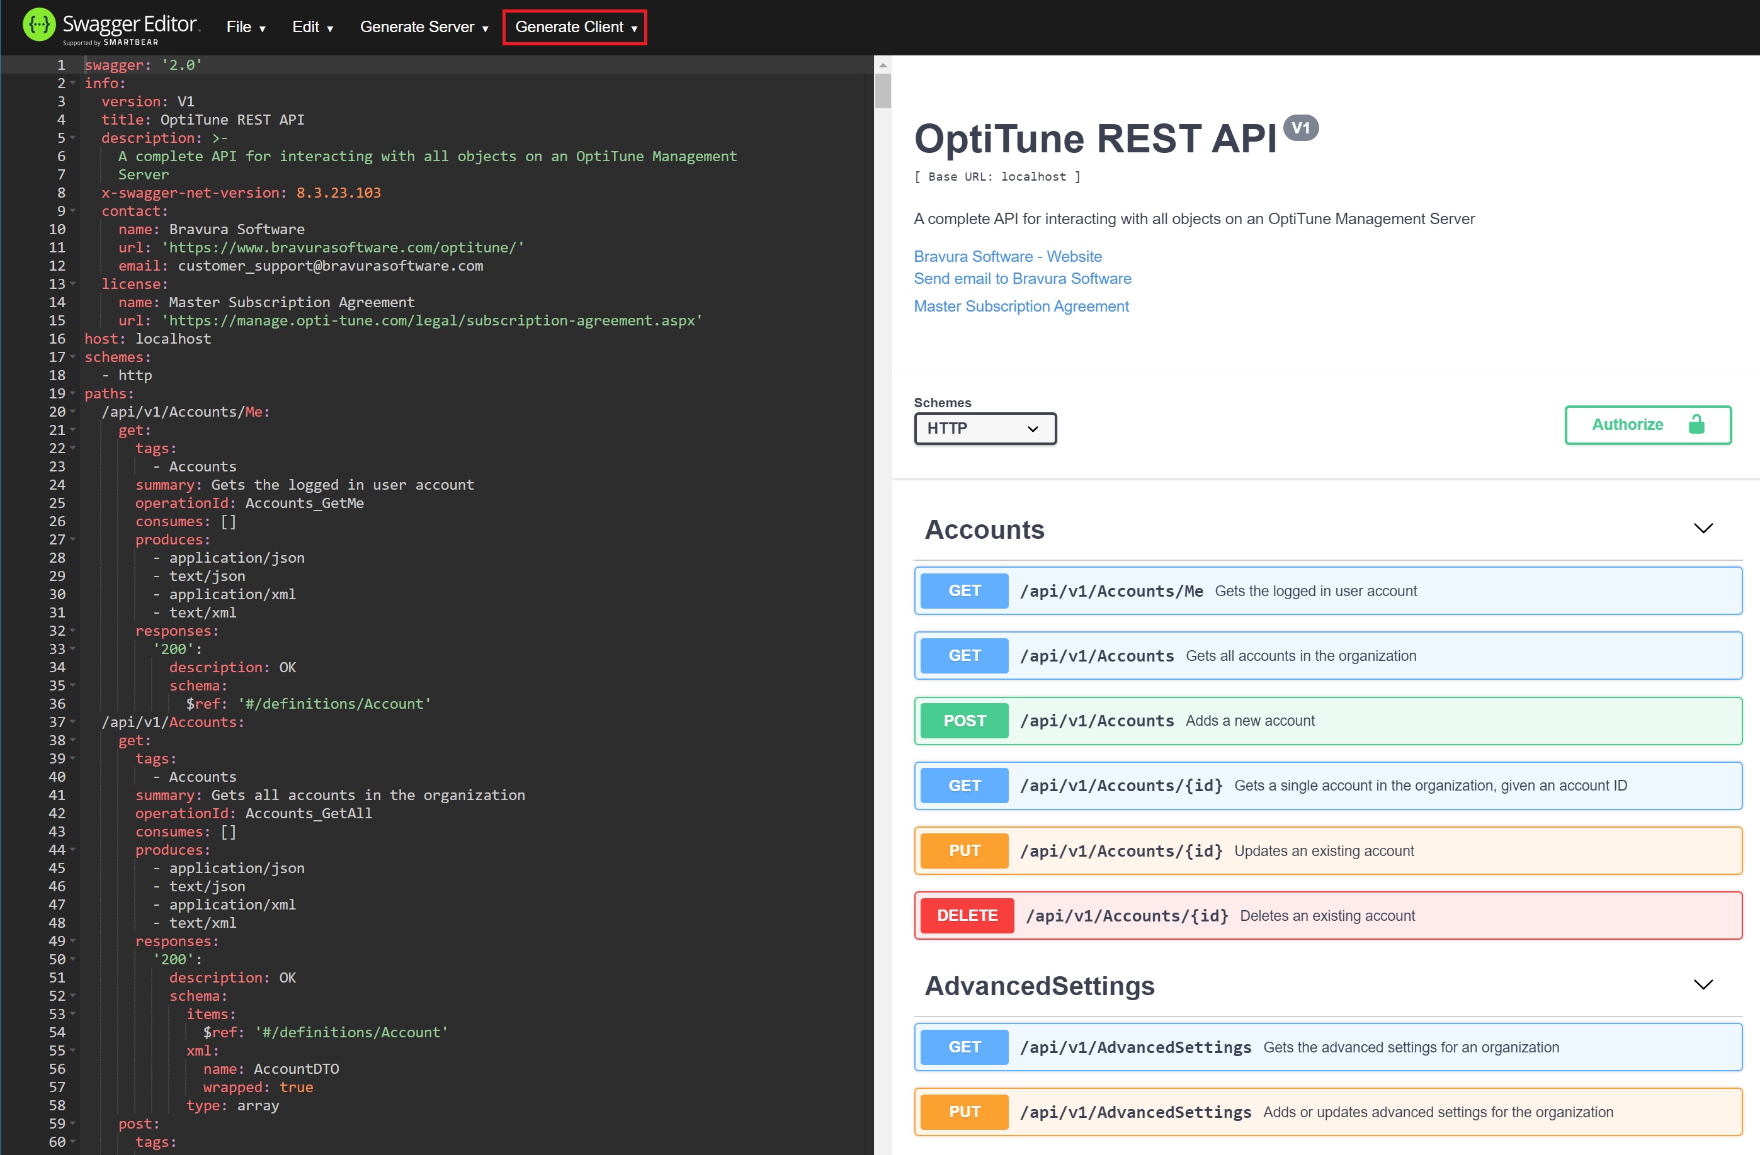The height and width of the screenshot is (1155, 1760).
Task: Open the Generate Client menu
Action: (x=574, y=26)
